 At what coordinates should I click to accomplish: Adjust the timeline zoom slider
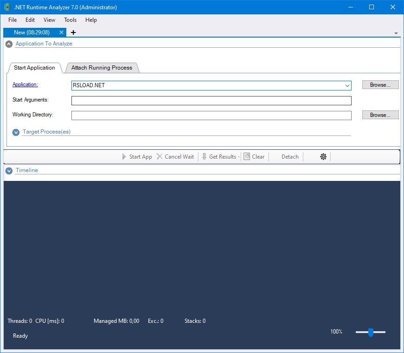(370, 333)
